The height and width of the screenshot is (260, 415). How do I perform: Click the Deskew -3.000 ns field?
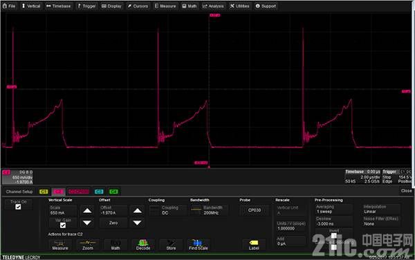point(334,221)
